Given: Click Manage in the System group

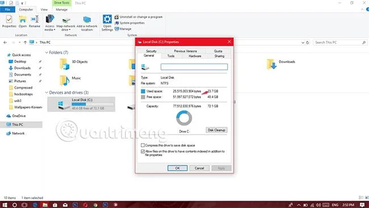Looking at the screenshot, I should pos(123,29).
